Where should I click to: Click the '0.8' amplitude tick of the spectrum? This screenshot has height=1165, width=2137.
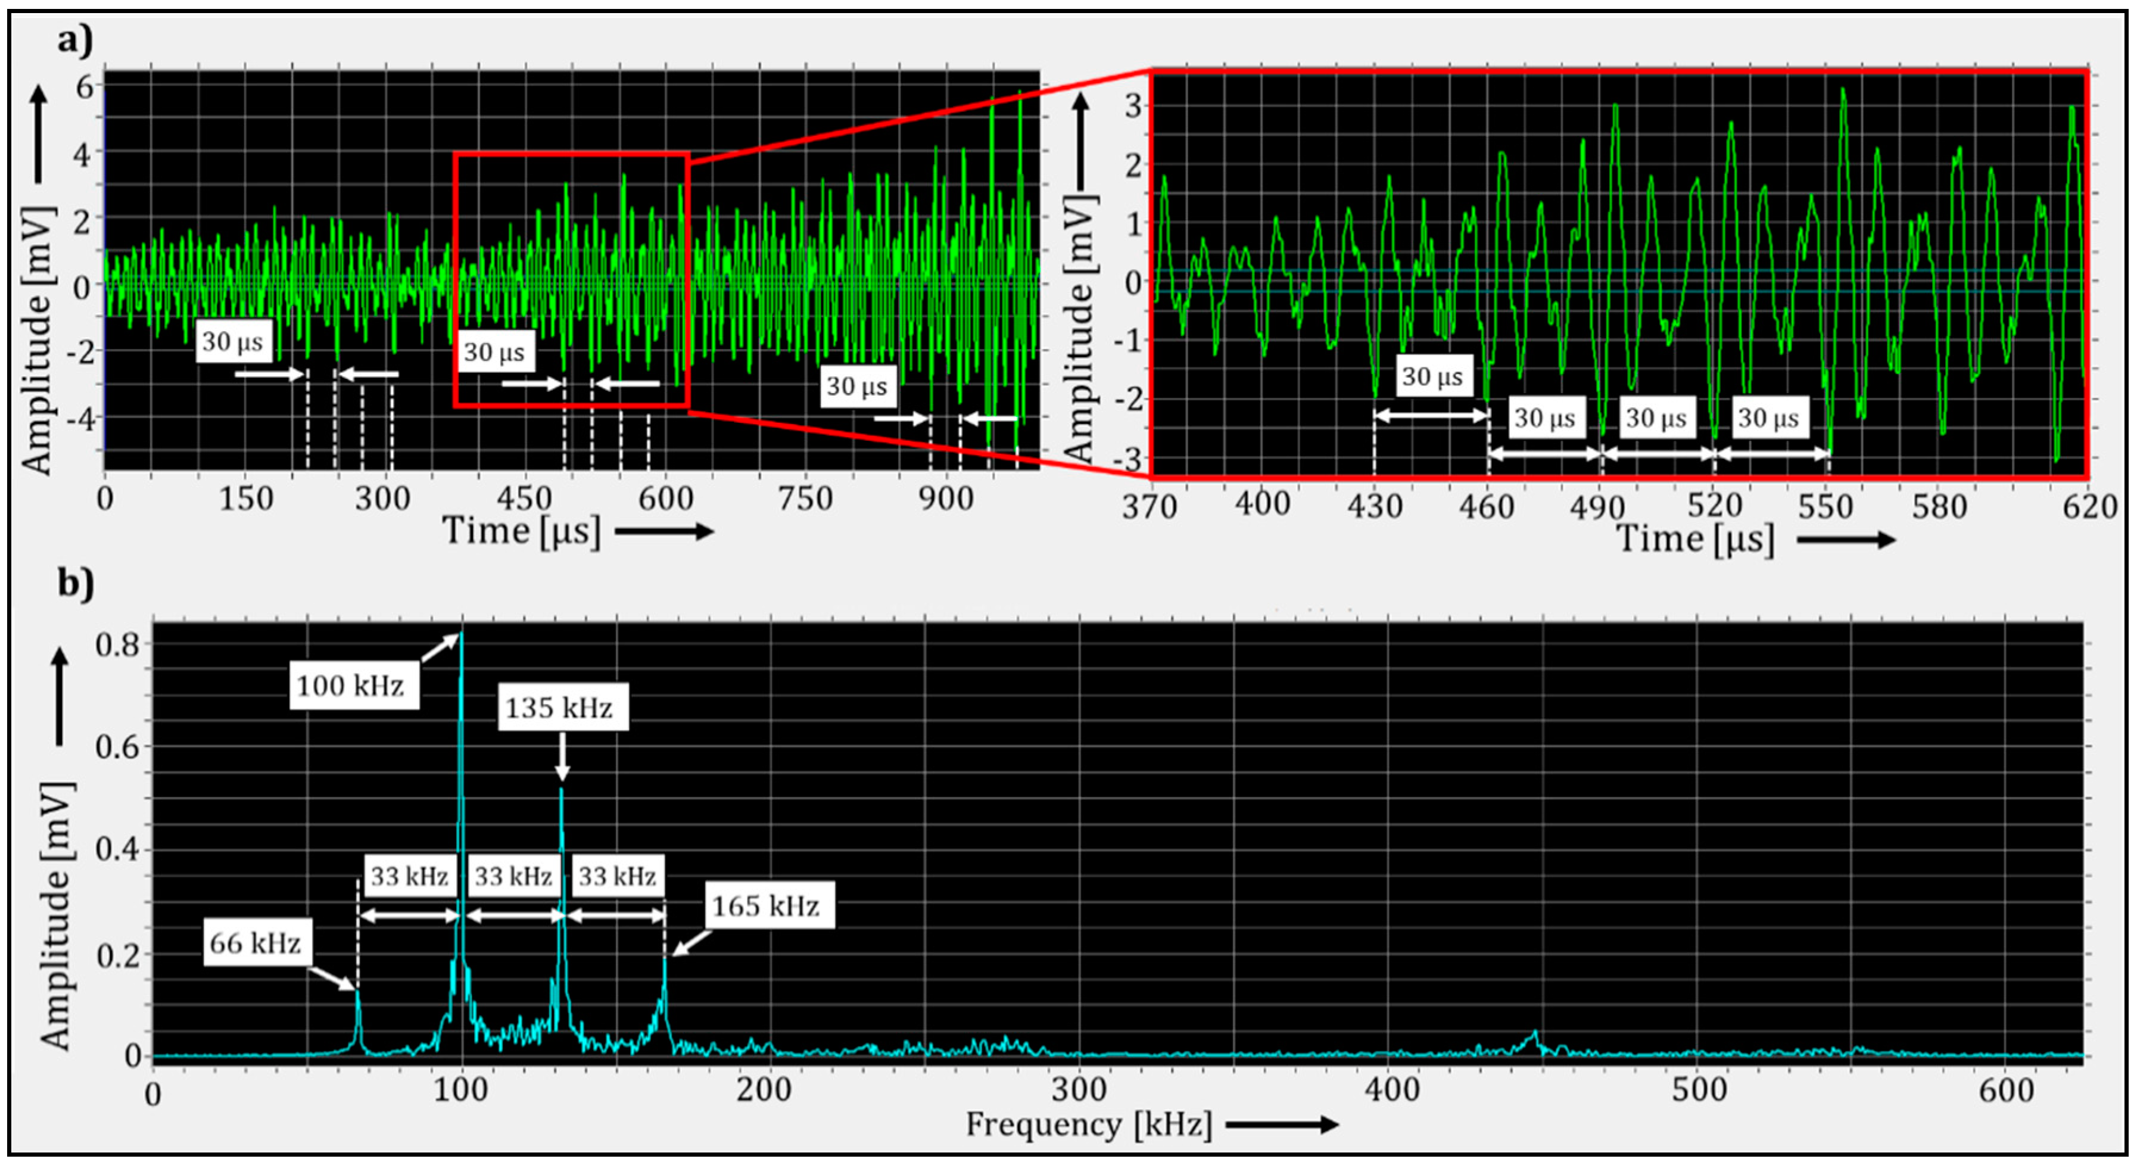118,644
